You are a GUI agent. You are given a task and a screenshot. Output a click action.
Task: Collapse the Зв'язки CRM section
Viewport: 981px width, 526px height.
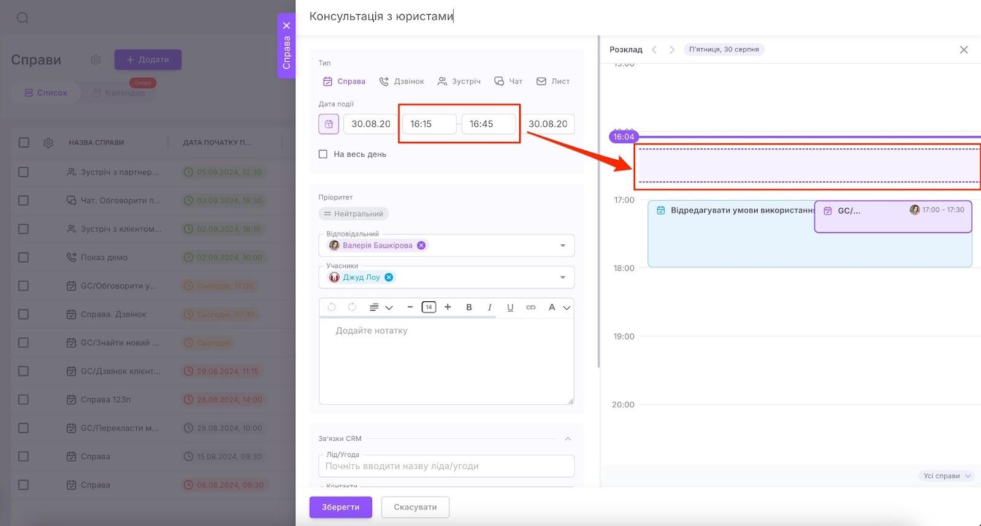click(568, 438)
